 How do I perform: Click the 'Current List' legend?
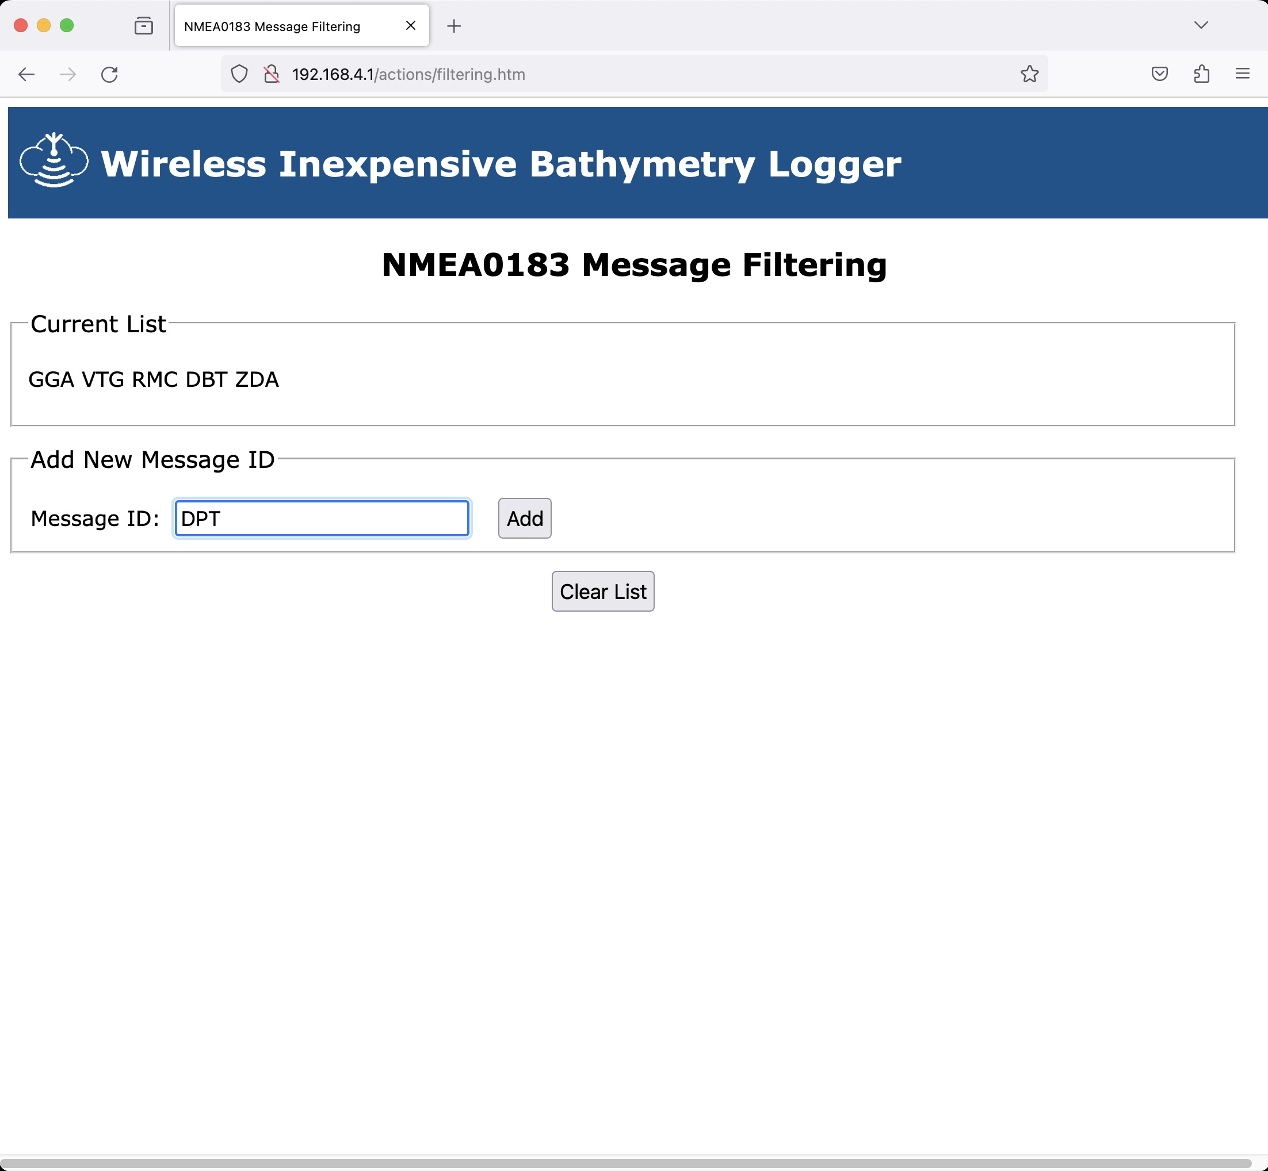coord(98,324)
